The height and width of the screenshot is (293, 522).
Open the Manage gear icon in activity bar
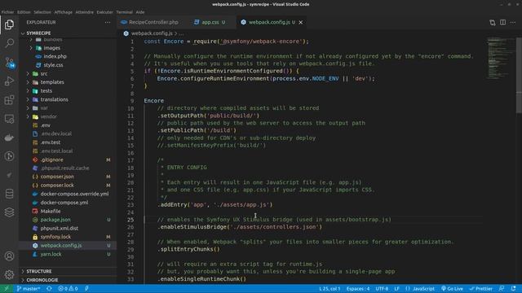click(x=9, y=274)
